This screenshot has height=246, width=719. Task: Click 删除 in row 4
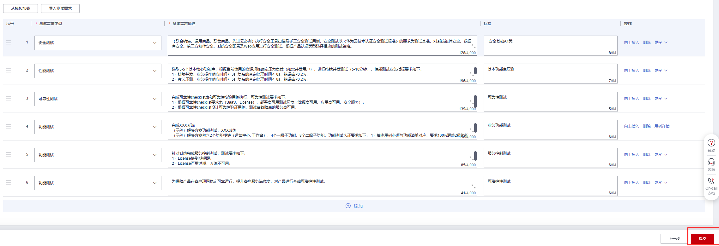(647, 126)
